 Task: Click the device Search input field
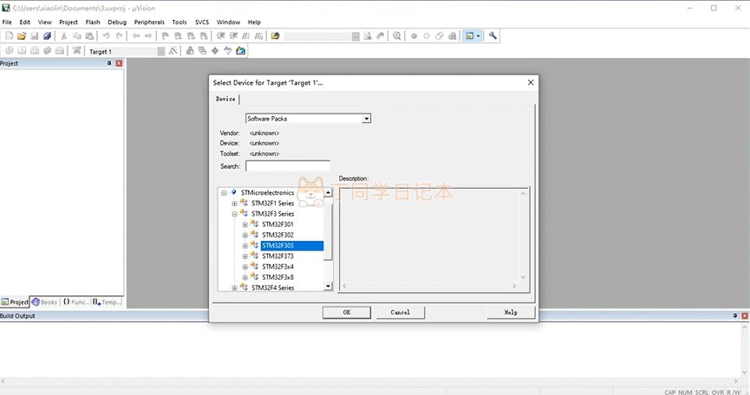pyautogui.click(x=288, y=165)
